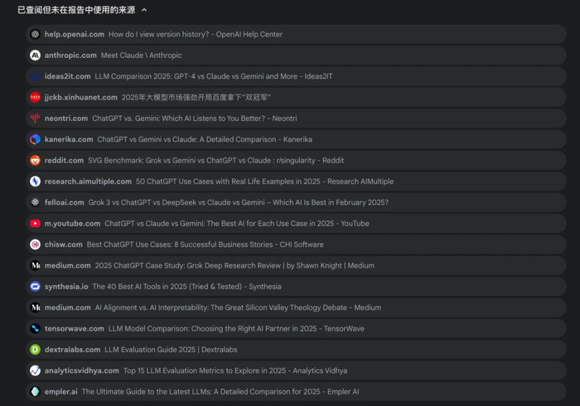Open the Medium AI Alignment vs Interpretability article
This screenshot has height=406, width=580.
tap(296, 307)
